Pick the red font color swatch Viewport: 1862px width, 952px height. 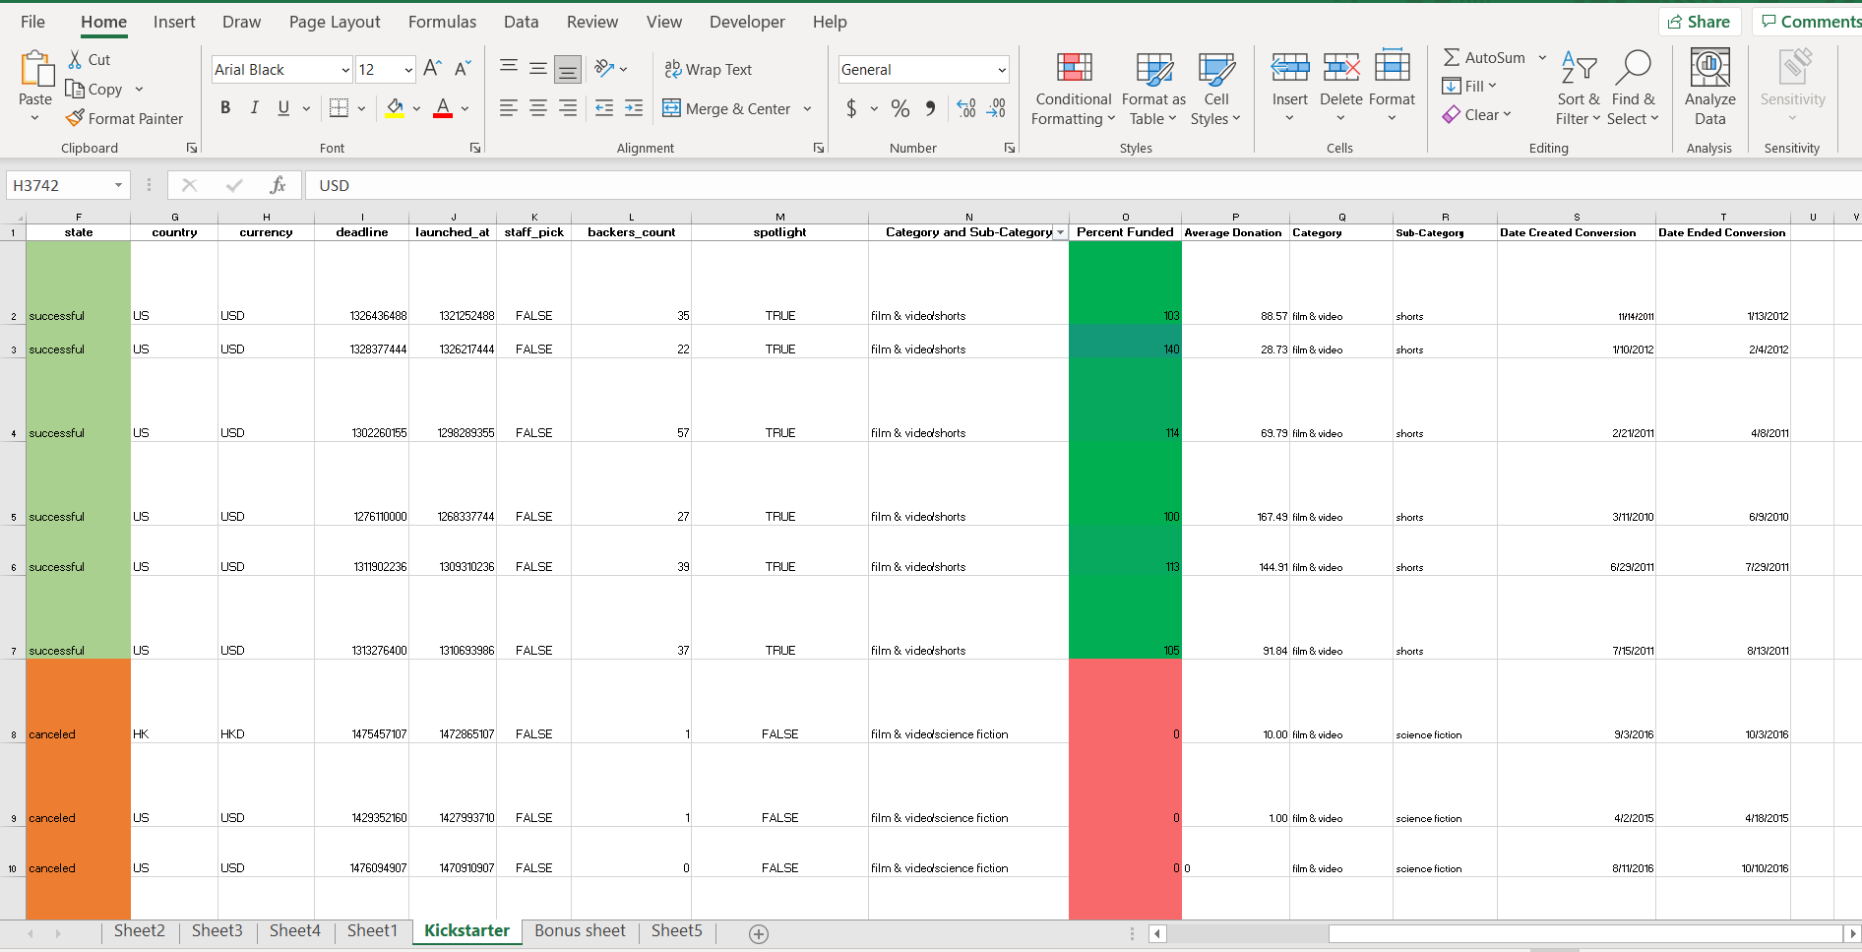pyautogui.click(x=442, y=113)
